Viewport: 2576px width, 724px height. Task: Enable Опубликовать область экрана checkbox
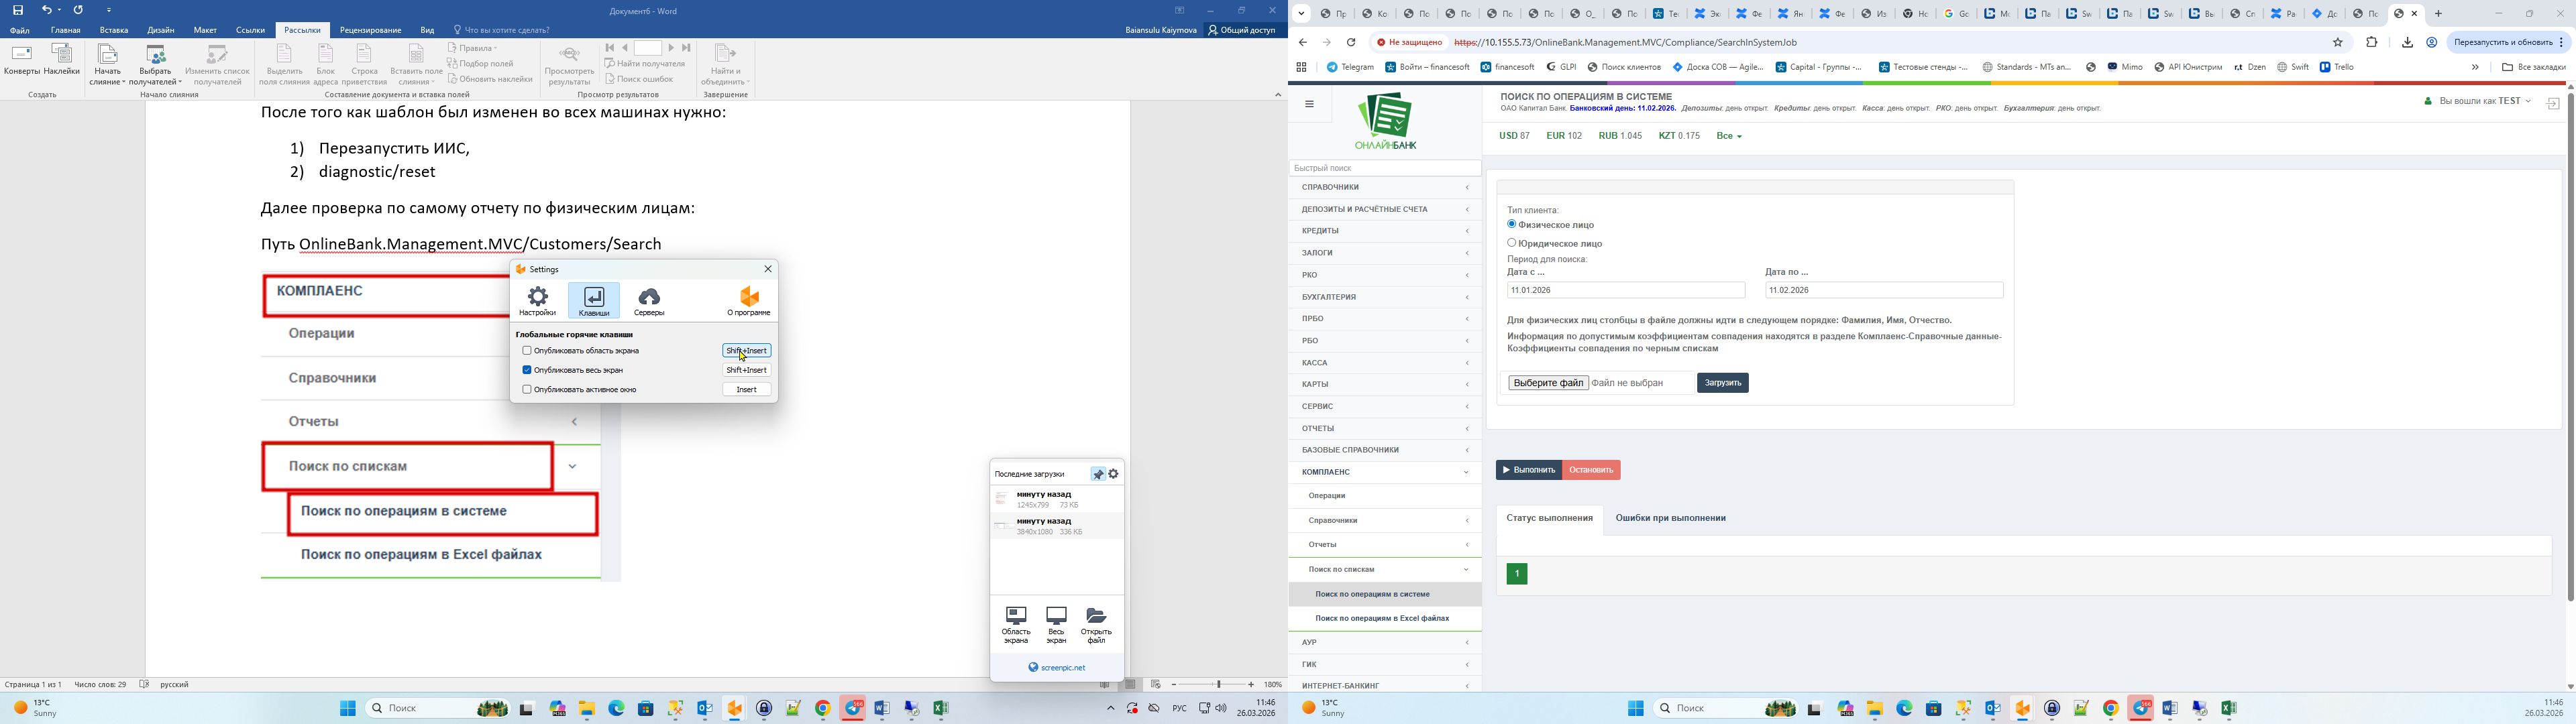pos(527,351)
